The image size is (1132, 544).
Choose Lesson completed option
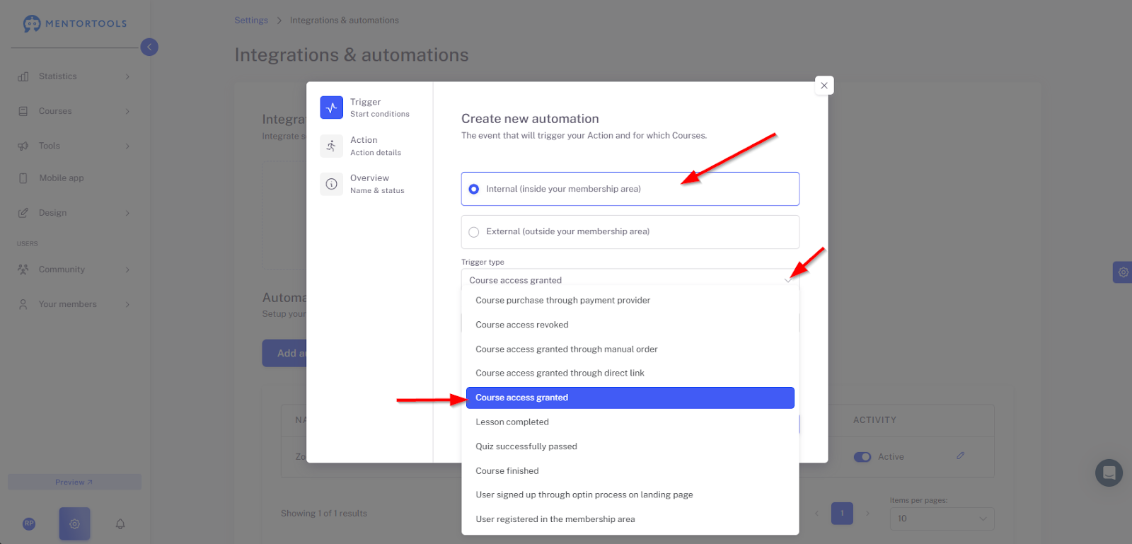(x=630, y=422)
